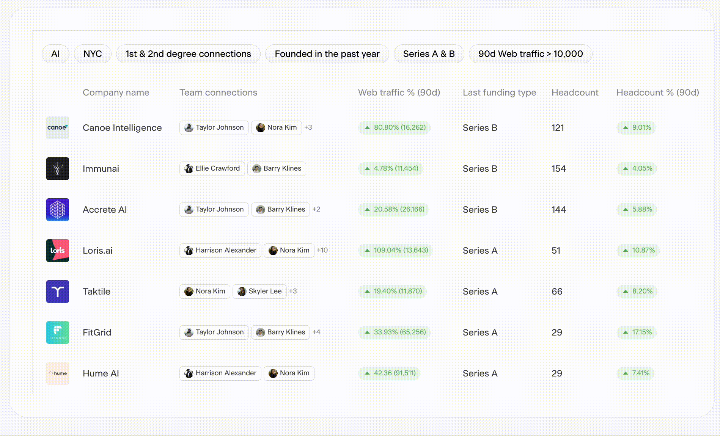Viewport: 720px width, 436px height.
Task: Select the Founded in the past year filter
Action: pos(327,54)
